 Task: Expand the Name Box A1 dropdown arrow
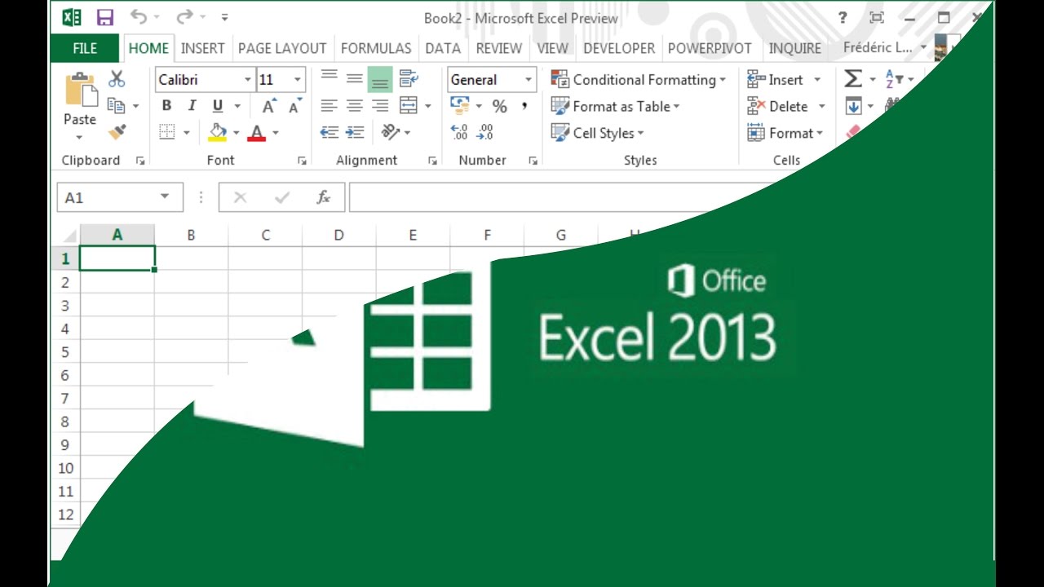(x=165, y=196)
